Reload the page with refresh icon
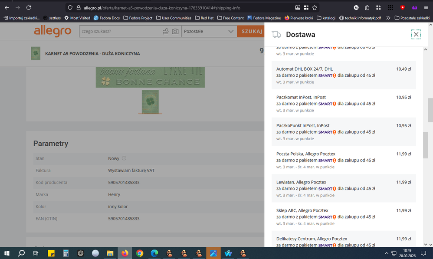Viewport: 433px width, 259px height. (x=29, y=7)
